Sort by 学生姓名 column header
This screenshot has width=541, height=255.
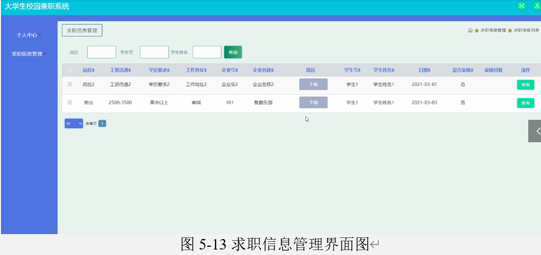pos(384,70)
